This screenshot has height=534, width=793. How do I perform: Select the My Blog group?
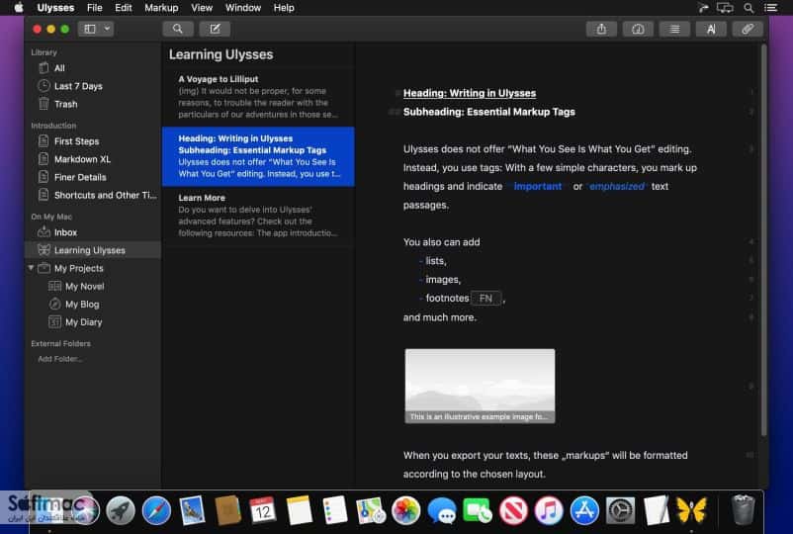pos(93,304)
